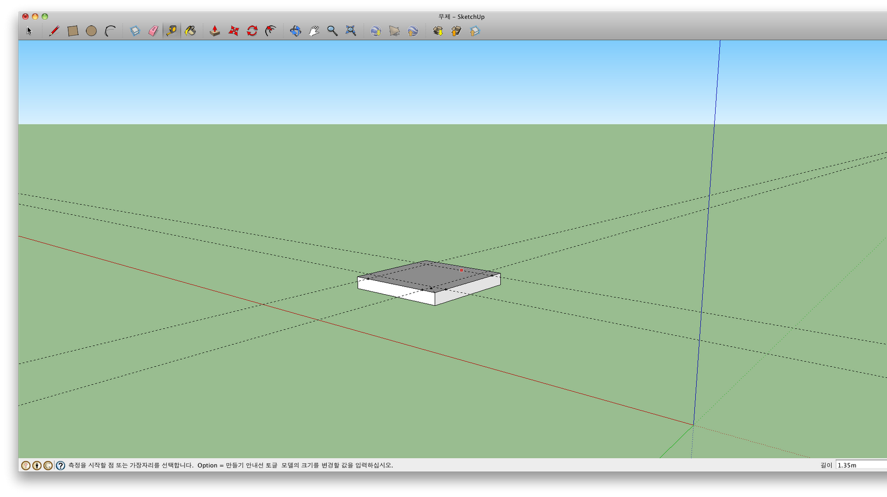
Task: Pick the Line pencil tool
Action: pyautogui.click(x=54, y=31)
